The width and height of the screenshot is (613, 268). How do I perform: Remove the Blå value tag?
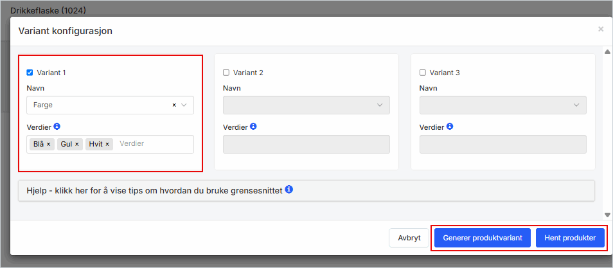pos(49,145)
